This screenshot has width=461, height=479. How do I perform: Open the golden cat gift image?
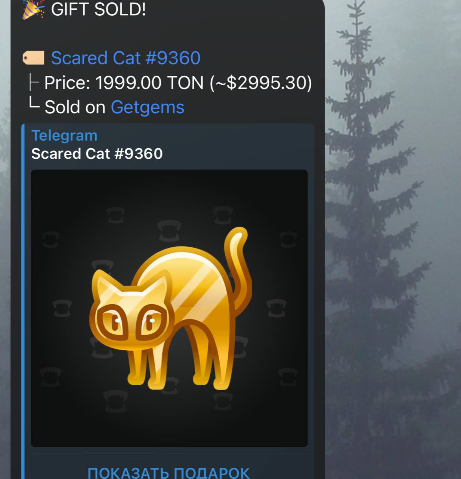(x=169, y=308)
